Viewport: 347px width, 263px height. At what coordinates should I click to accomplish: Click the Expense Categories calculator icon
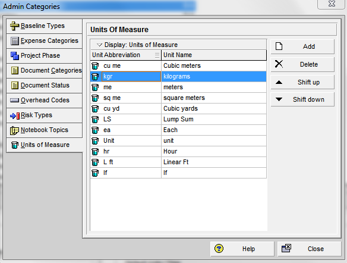15,41
